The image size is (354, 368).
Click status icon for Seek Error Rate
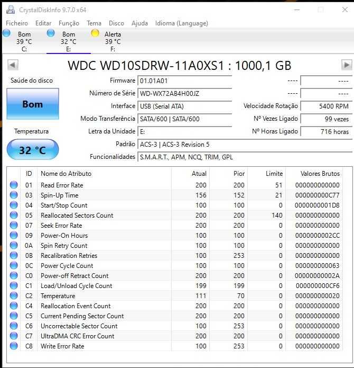pyautogui.click(x=14, y=226)
